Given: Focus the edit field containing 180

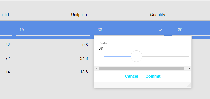Looking at the screenshot, I should click(x=191, y=30).
